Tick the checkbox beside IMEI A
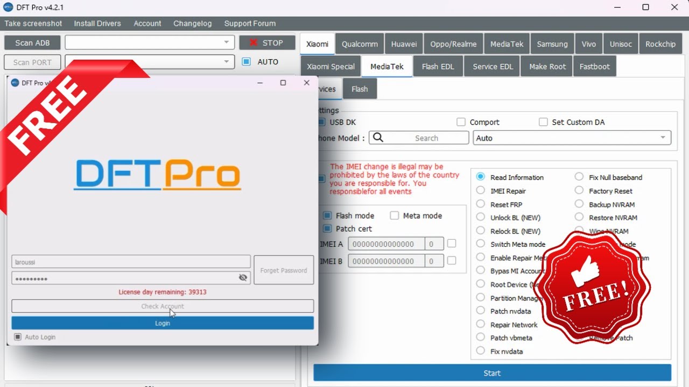The width and height of the screenshot is (689, 387). coord(452,243)
